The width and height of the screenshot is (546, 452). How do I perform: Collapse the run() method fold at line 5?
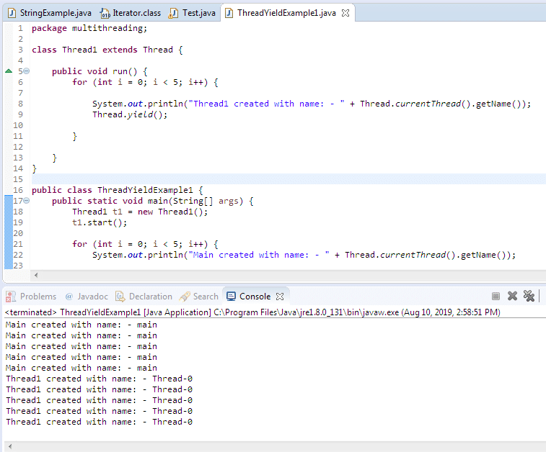tap(27, 71)
